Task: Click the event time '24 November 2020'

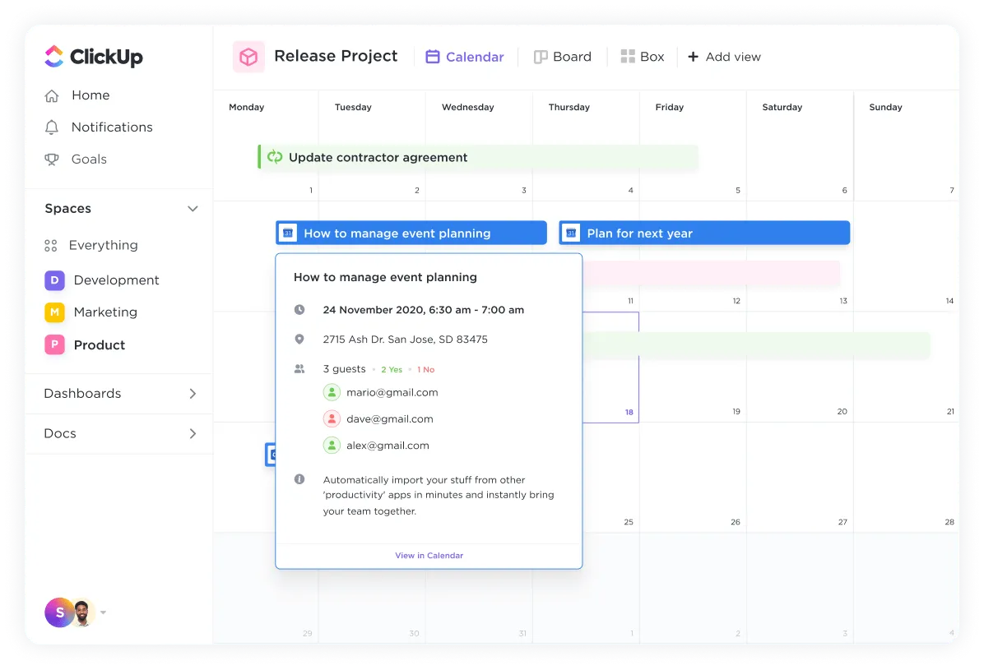Action: point(424,310)
